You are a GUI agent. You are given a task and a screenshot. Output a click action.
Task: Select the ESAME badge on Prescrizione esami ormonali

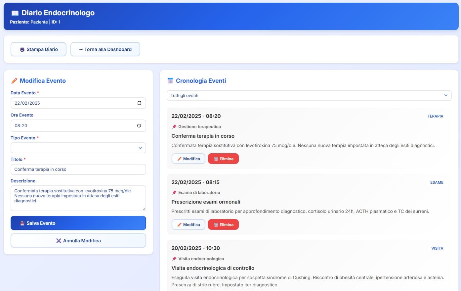coord(437,182)
